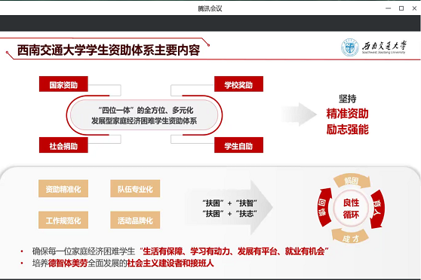This screenshot has width=421, height=280.
Task: Click the 学校奖助 red box
Action: pyautogui.click(x=238, y=84)
